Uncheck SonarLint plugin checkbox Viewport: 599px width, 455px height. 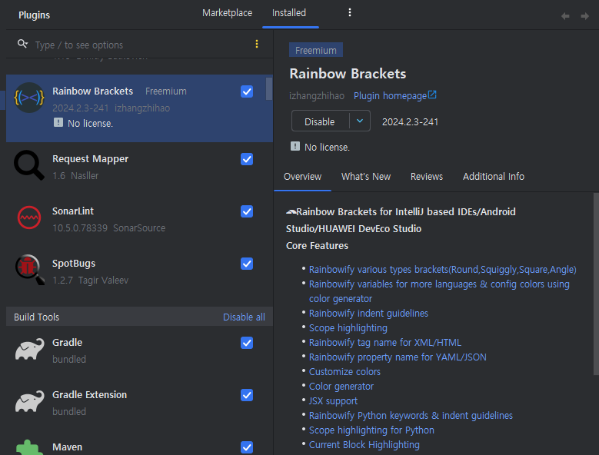point(247,211)
